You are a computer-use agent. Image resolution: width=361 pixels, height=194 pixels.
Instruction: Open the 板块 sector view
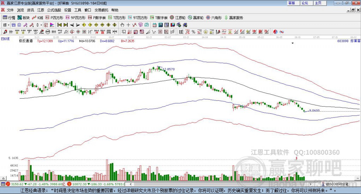click(24, 18)
